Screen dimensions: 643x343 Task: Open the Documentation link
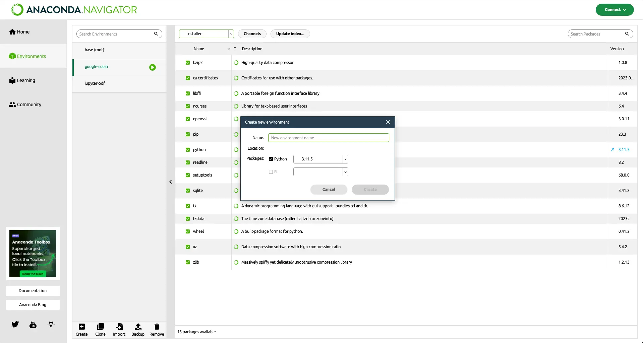coord(33,291)
